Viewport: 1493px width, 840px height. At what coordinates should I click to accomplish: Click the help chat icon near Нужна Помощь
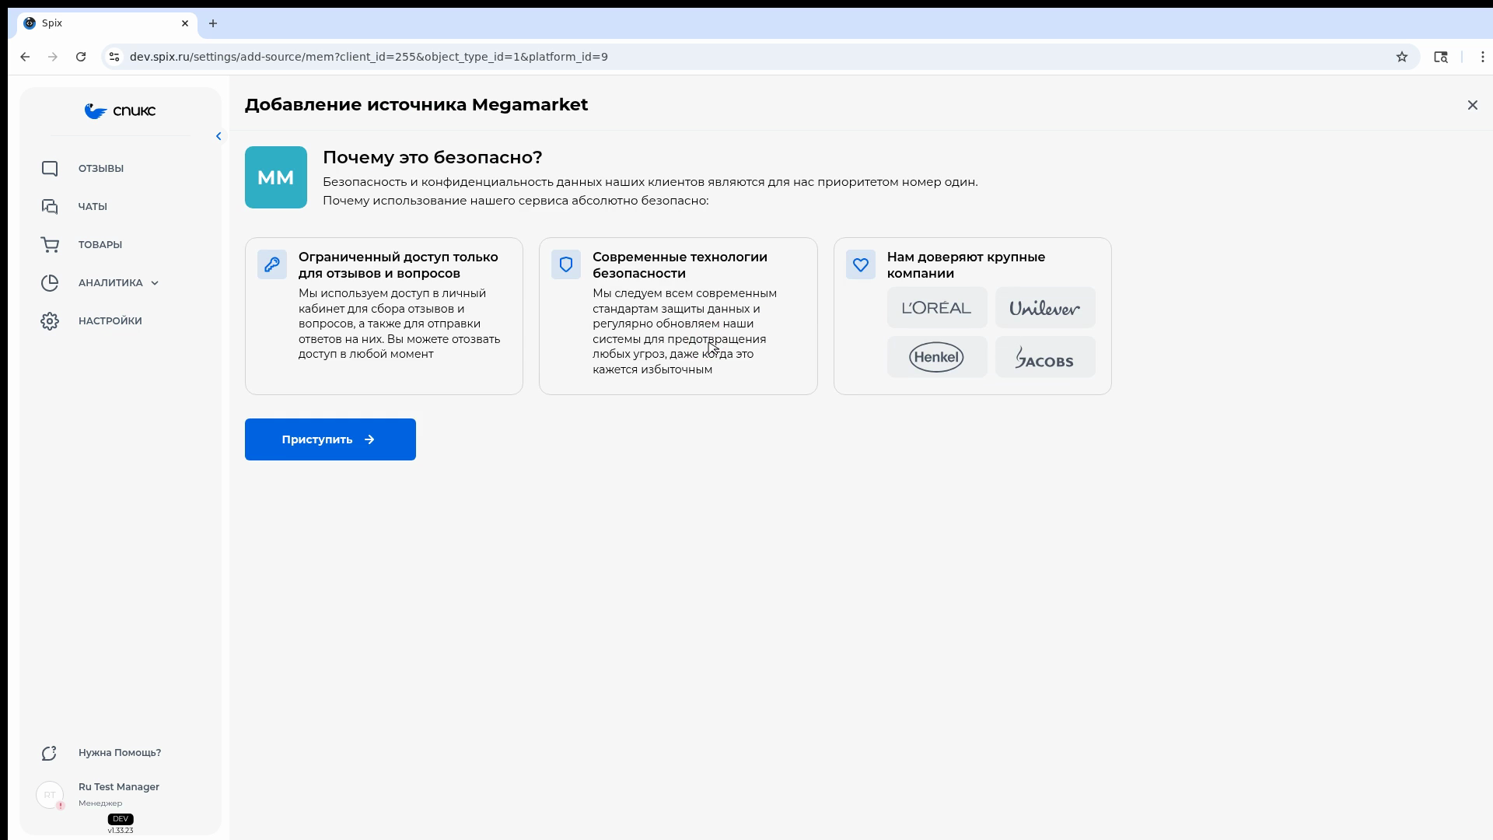(50, 753)
